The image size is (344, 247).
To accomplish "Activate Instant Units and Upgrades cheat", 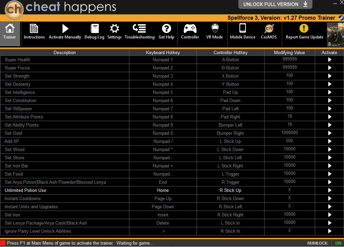I will tap(329, 207).
